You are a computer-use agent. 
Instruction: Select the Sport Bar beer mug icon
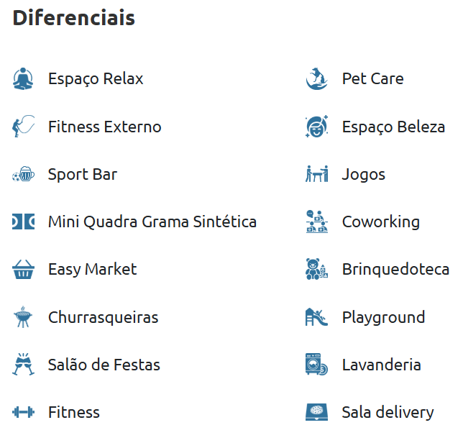tap(23, 174)
